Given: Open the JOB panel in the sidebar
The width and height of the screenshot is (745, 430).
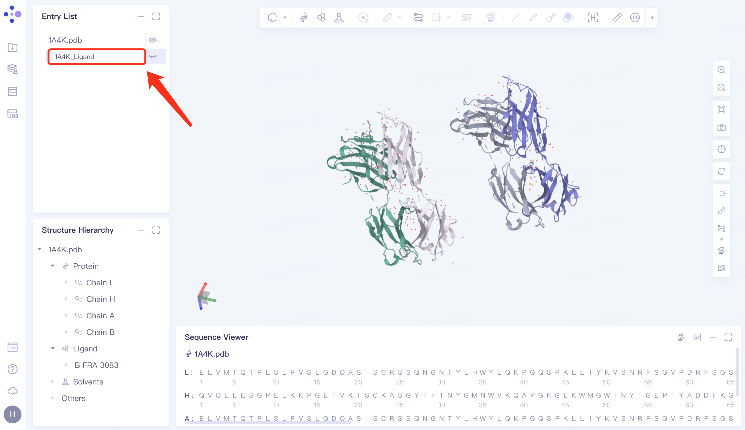Looking at the screenshot, I should (12, 115).
